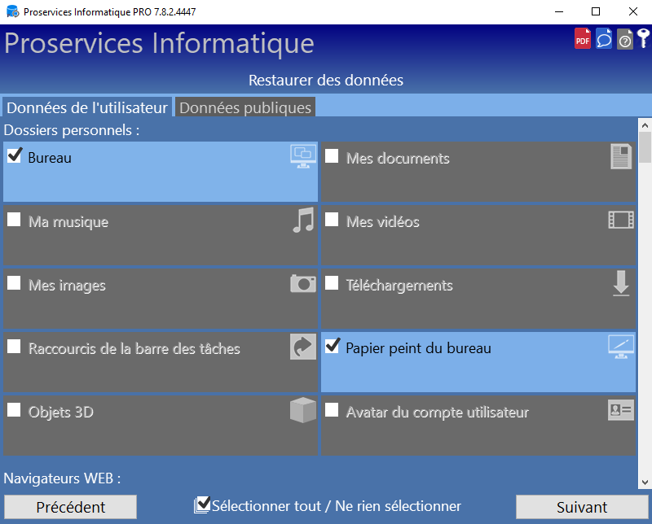The width and height of the screenshot is (652, 524).
Task: Click the Suivant button
Action: tap(582, 507)
